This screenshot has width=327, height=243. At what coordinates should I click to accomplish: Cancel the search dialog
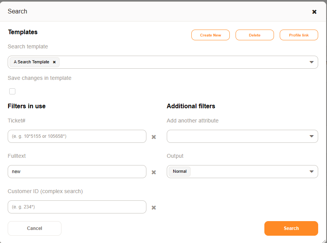(x=35, y=228)
